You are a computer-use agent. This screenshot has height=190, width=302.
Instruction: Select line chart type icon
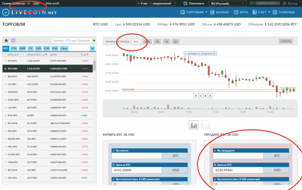click(205, 125)
